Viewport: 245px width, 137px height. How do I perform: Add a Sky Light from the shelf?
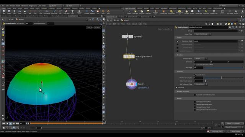(x=186, y=12)
